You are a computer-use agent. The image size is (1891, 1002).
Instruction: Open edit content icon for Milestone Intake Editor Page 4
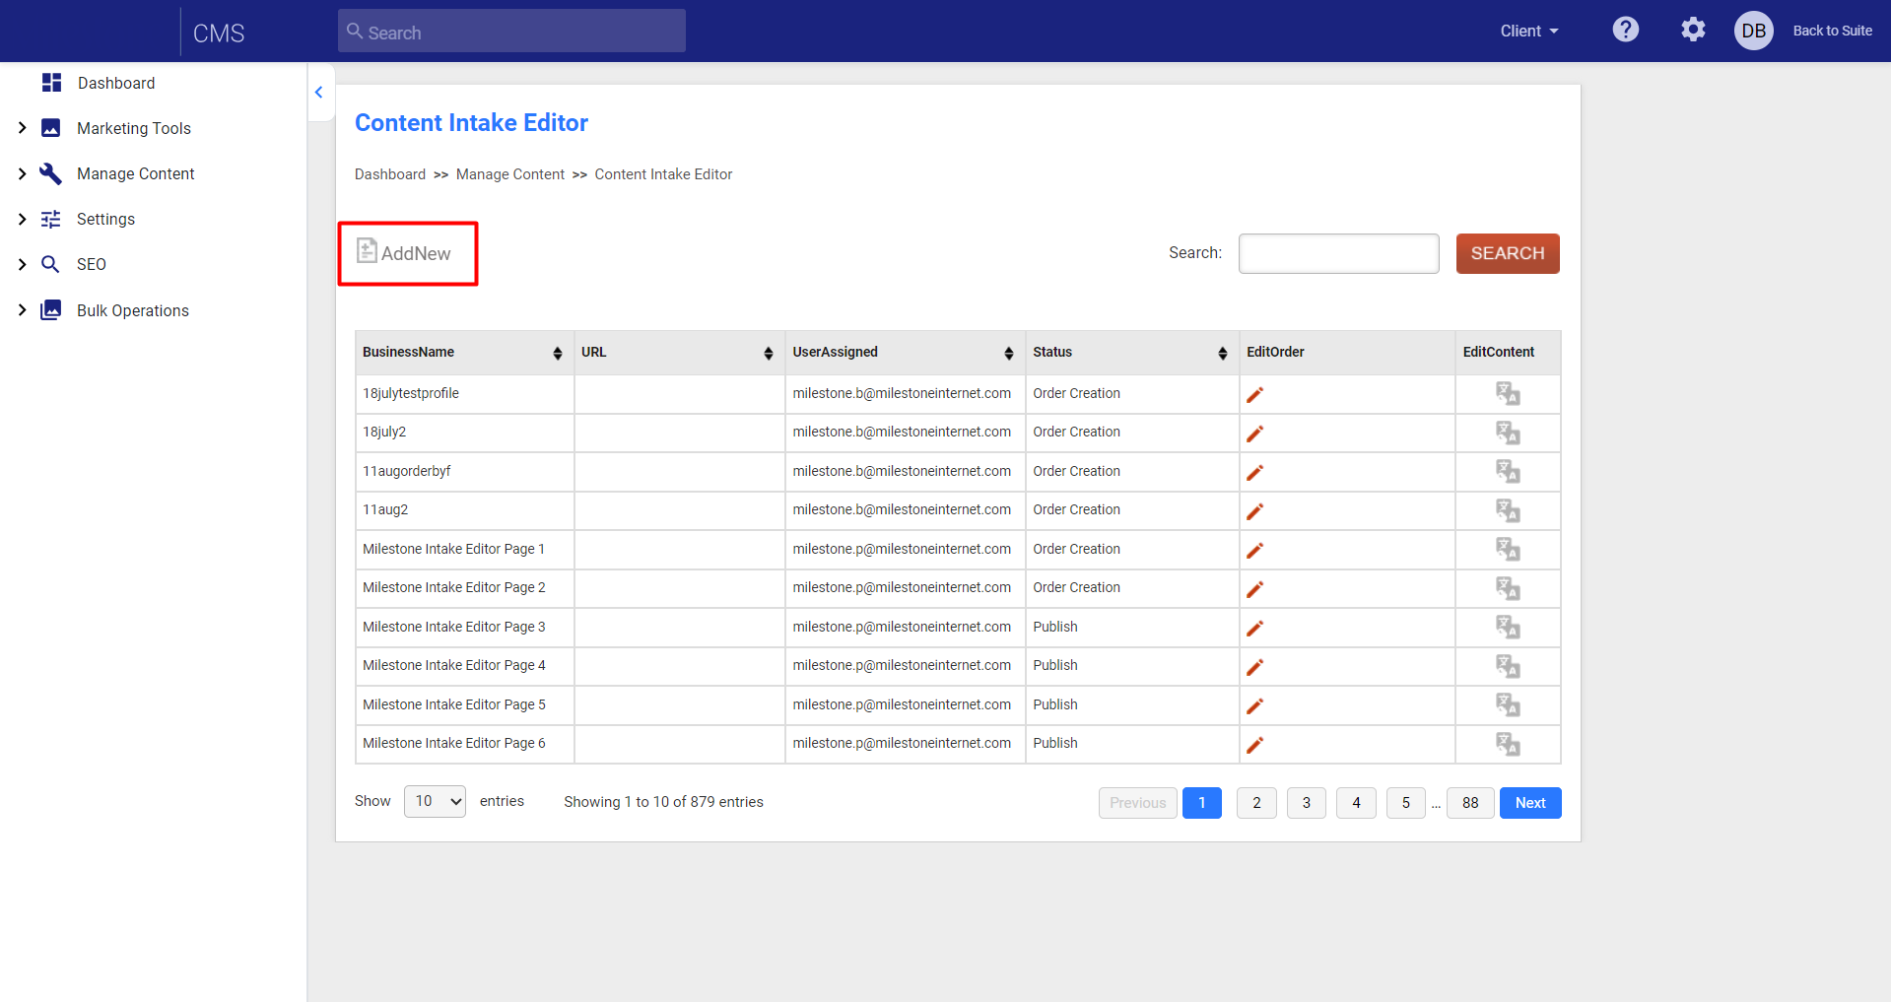tap(1508, 666)
